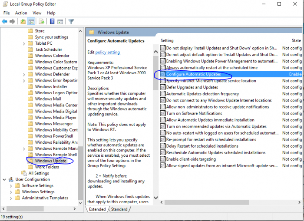Switch to the Extended tab

(97, 209)
